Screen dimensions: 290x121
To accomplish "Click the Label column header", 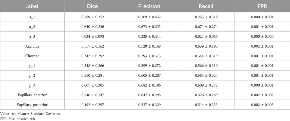I will tap(32, 6).
